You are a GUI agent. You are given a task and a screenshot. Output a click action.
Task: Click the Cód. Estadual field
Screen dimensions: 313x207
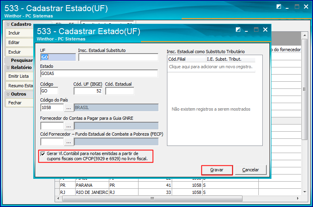(x=120, y=91)
